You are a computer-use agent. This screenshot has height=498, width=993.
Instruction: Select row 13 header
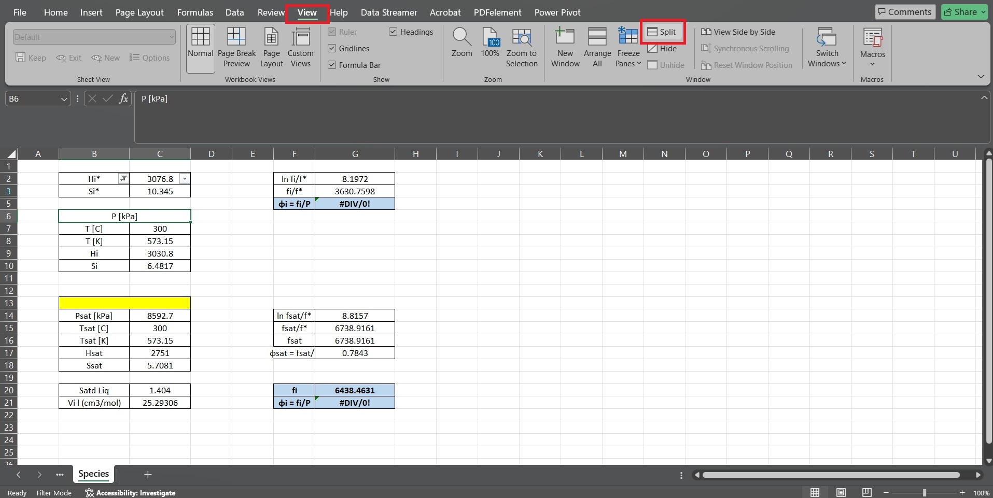tap(9, 303)
